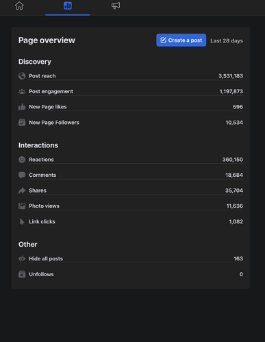
Task: Click the Shares value 35,704
Action: coord(234,191)
